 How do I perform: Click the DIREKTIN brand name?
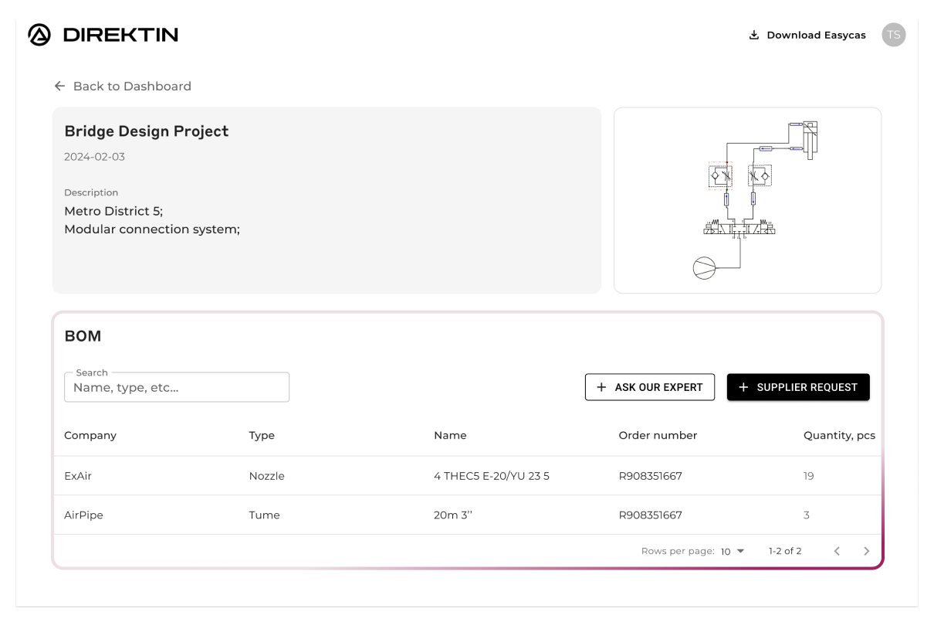click(x=120, y=35)
